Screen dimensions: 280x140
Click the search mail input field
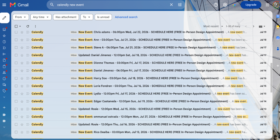click(x=112, y=5)
